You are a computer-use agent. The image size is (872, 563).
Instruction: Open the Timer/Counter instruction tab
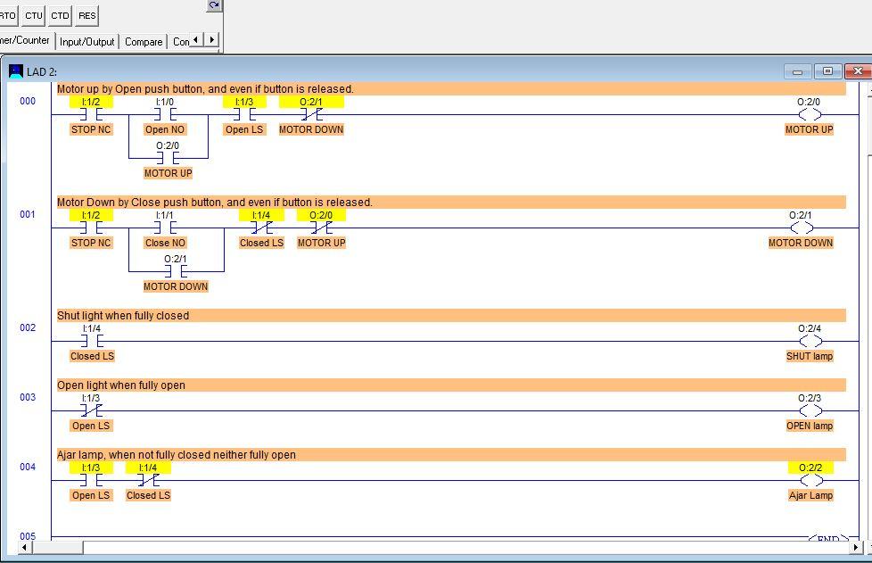[x=27, y=40]
